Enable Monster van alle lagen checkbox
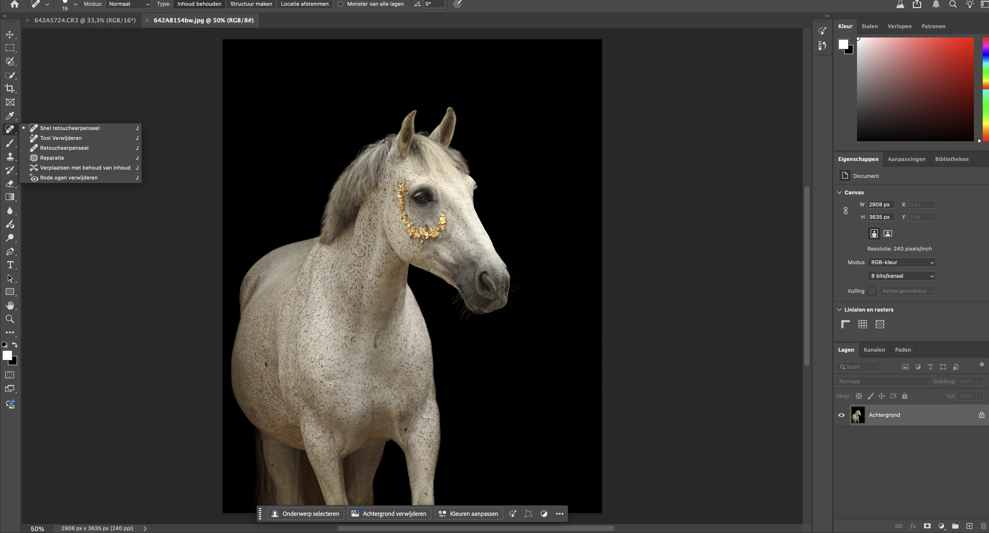 point(341,4)
